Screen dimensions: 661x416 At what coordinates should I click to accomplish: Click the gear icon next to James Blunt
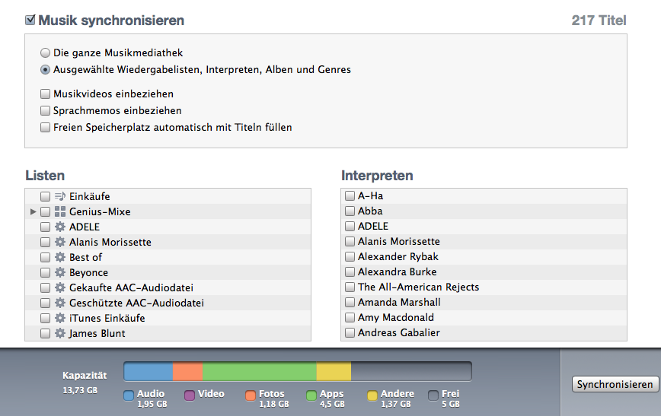tap(60, 333)
